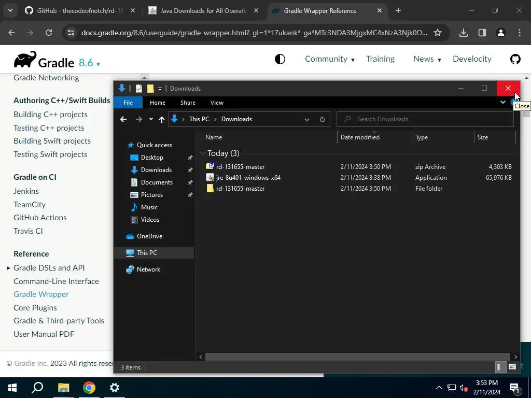531x398 pixels.
Task: Open OneDrive in navigation pane
Action: point(149,236)
